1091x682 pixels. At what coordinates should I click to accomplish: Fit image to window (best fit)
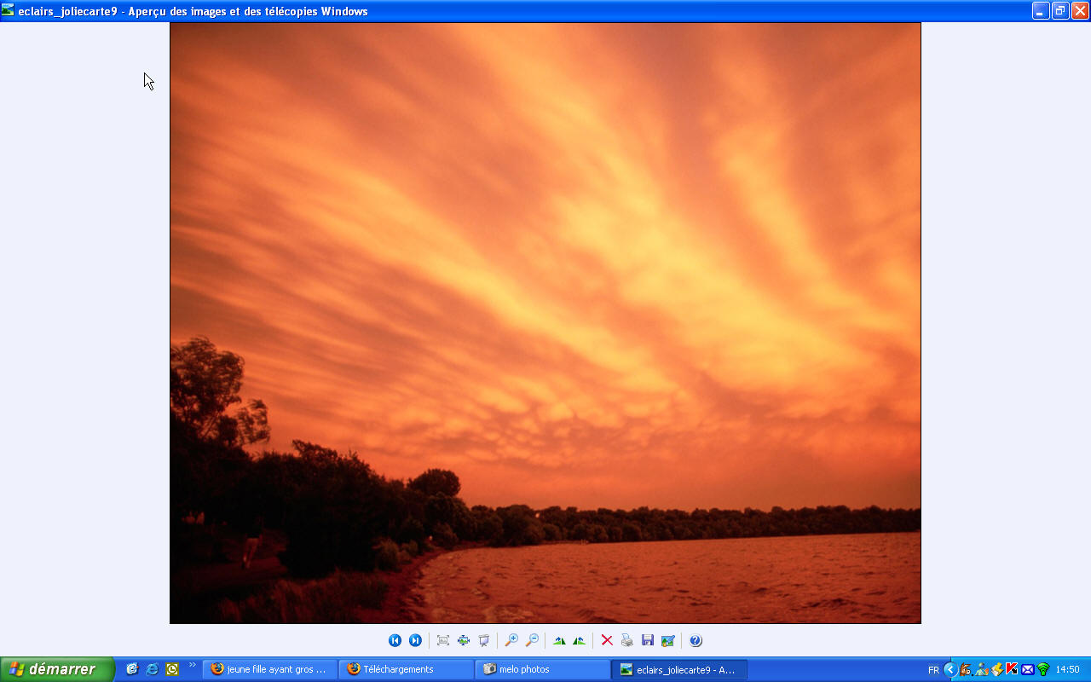[x=443, y=640]
